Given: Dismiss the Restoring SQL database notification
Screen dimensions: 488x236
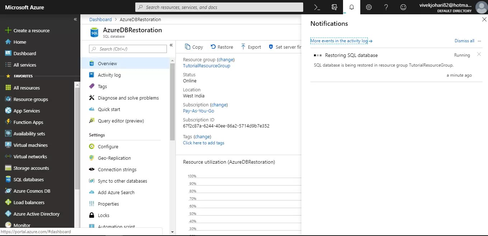Looking at the screenshot, I should [x=479, y=54].
